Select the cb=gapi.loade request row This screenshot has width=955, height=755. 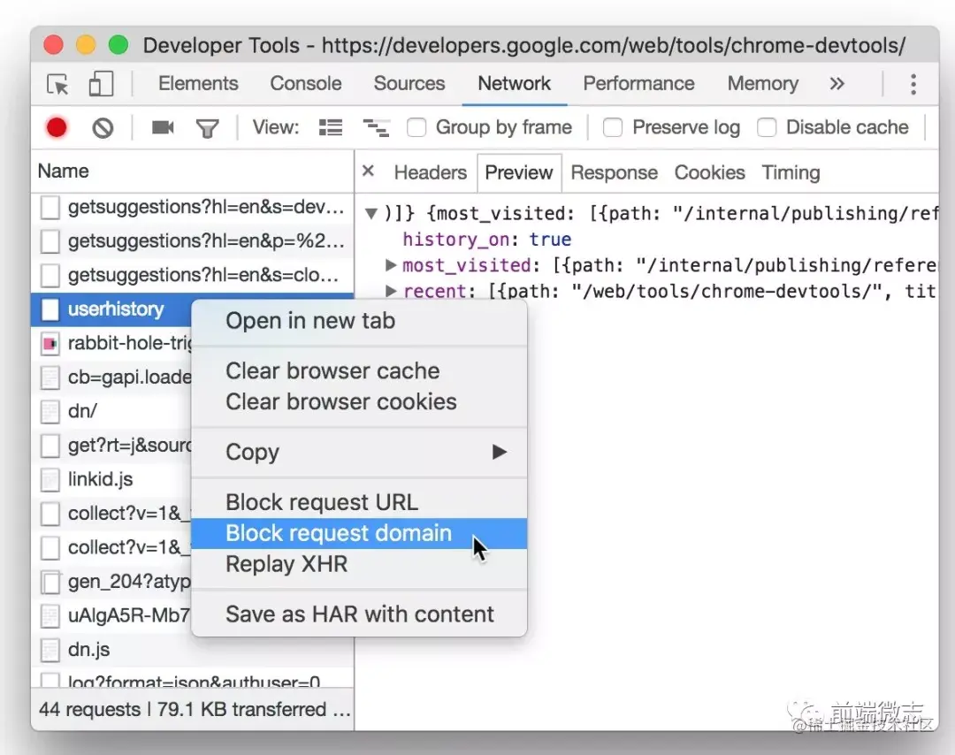point(111,377)
